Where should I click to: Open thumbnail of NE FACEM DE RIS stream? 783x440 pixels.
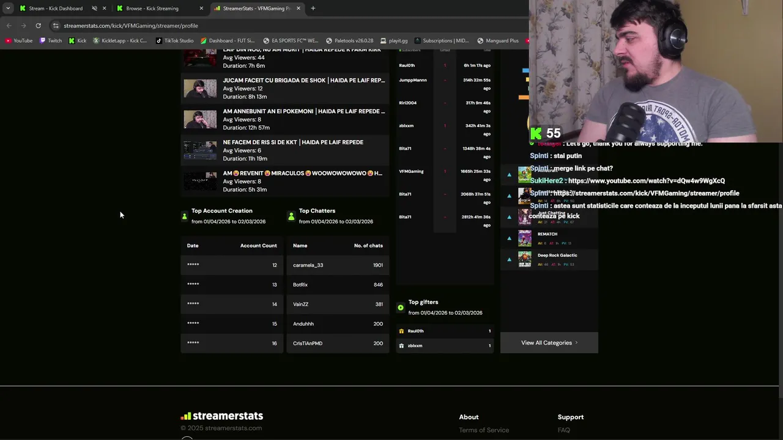200,151
